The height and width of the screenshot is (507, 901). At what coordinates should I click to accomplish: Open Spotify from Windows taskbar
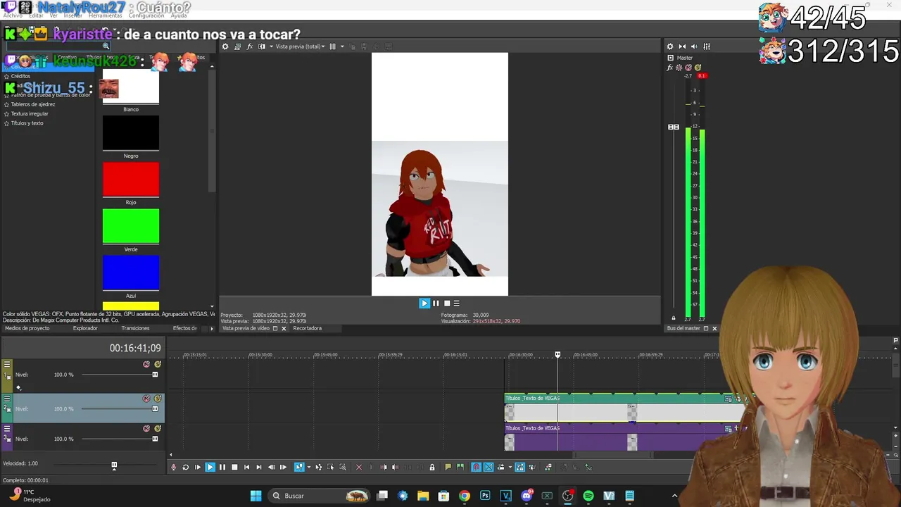tap(588, 496)
